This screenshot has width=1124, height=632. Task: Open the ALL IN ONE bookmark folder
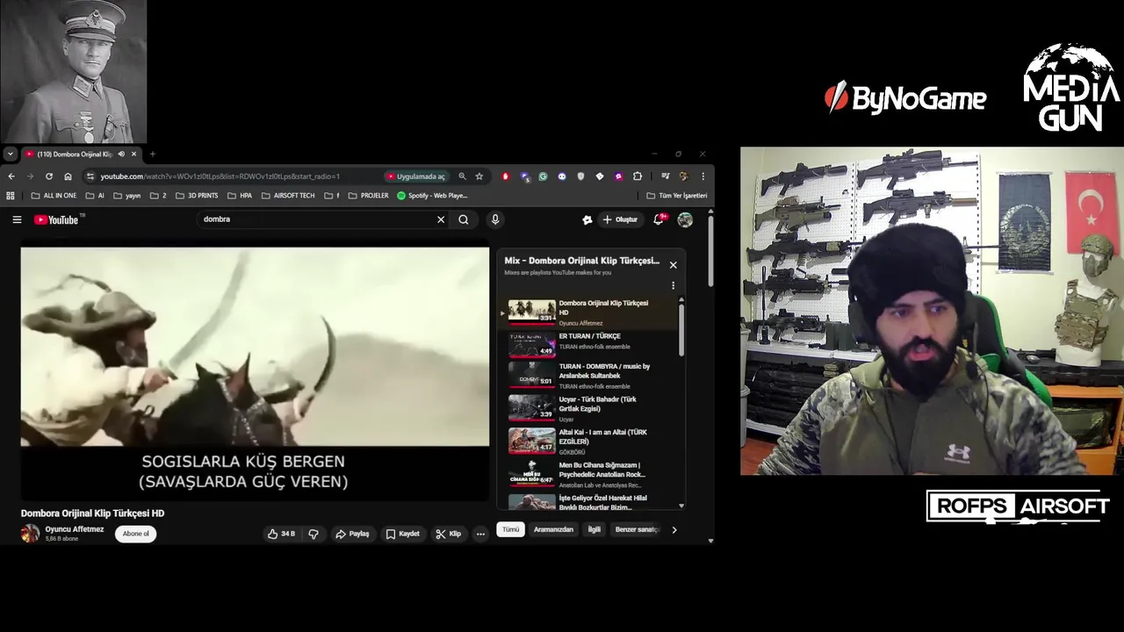click(54, 196)
